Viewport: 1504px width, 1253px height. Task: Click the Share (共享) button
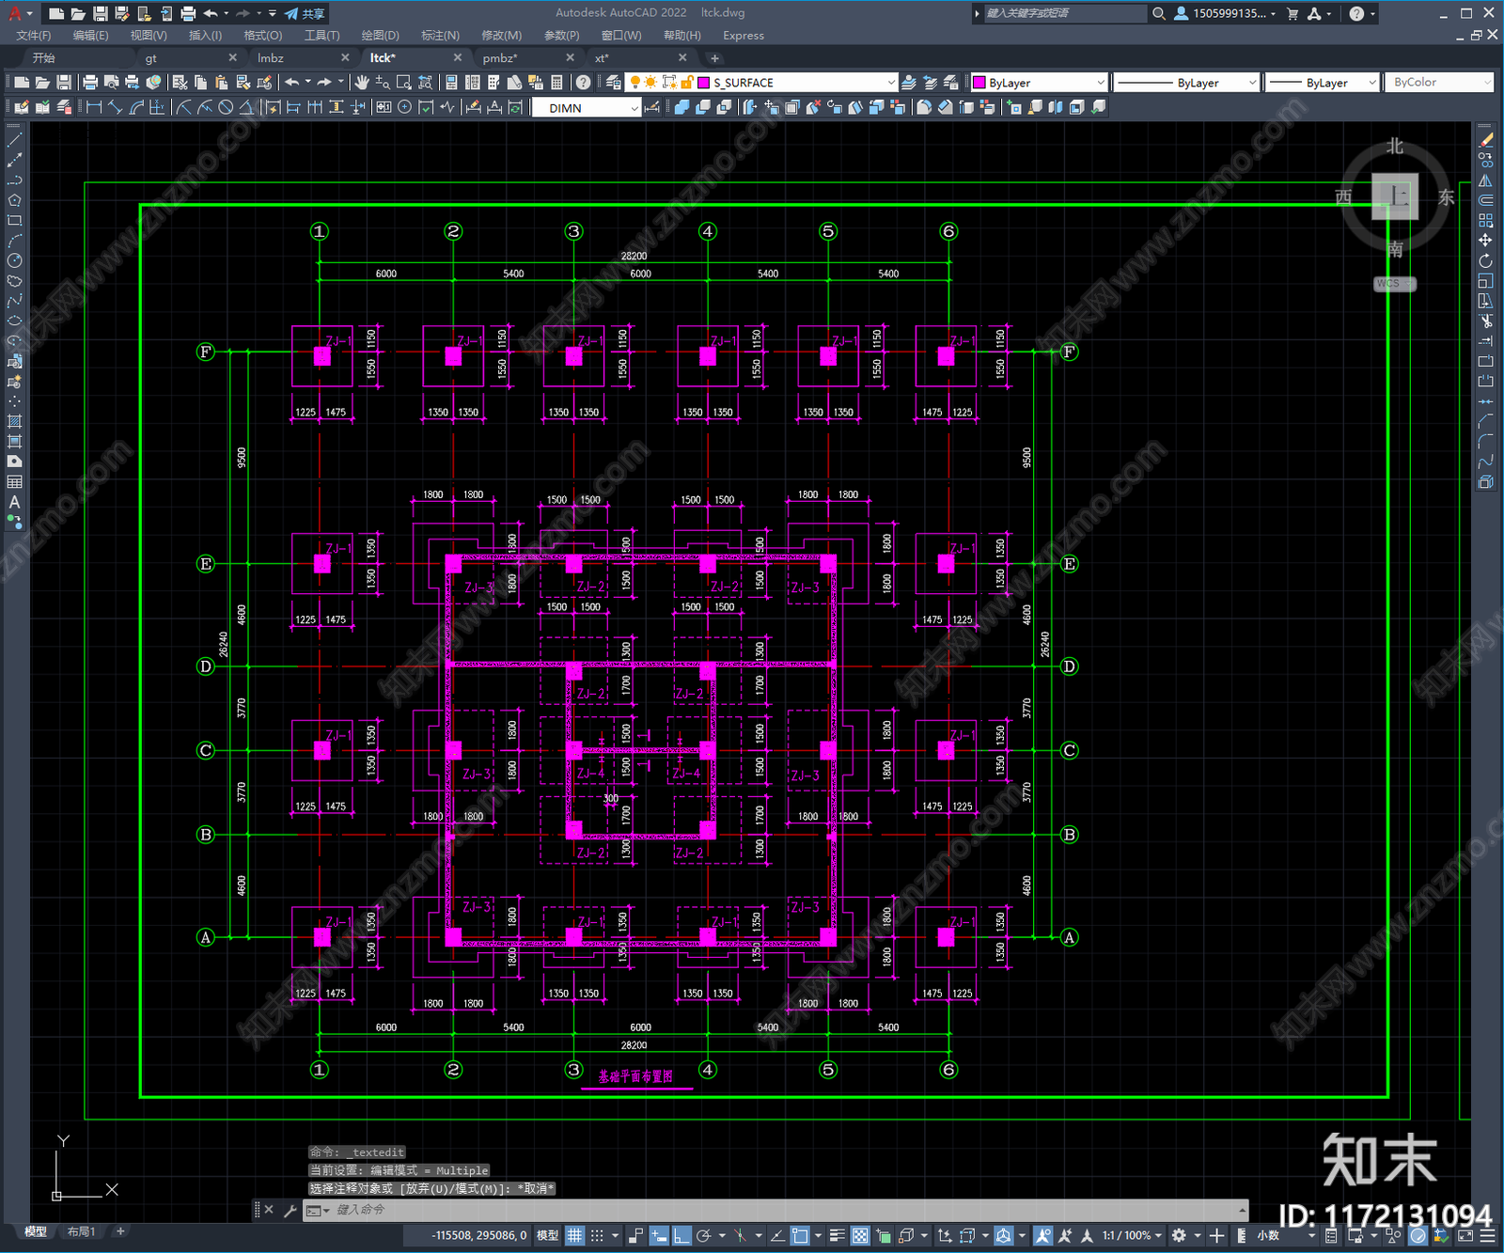click(305, 13)
